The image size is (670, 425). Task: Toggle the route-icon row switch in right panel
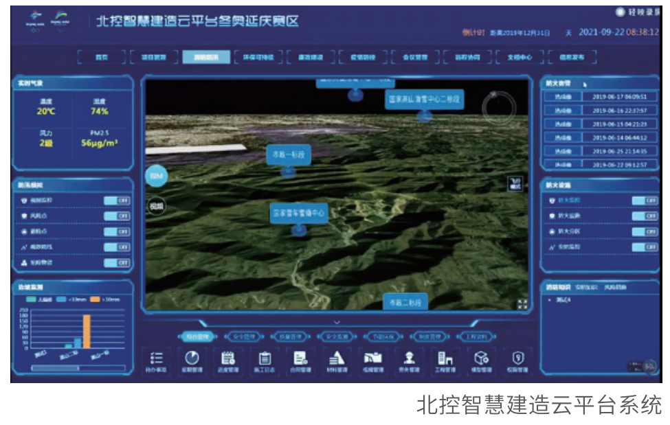pos(645,247)
